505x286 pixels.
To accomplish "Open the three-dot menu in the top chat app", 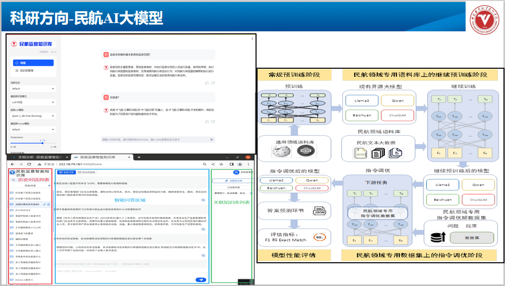I will coord(252,38).
